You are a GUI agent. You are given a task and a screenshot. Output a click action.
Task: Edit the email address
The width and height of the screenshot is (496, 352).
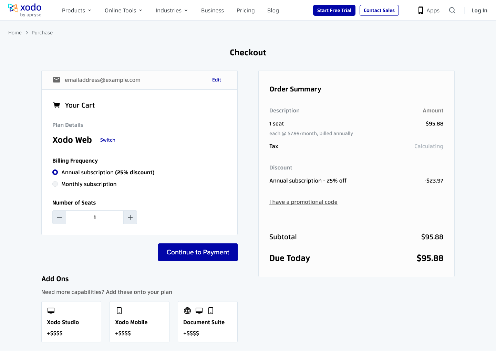coord(217,80)
